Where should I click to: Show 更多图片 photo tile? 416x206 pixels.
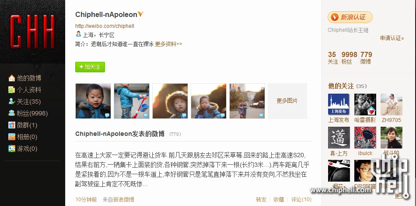(287, 101)
